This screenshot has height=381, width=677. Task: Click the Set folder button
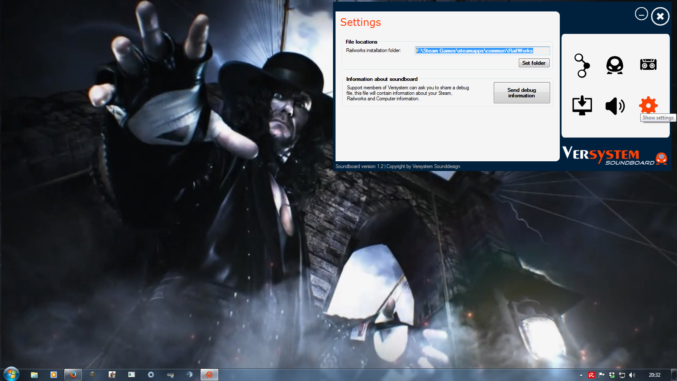point(534,63)
